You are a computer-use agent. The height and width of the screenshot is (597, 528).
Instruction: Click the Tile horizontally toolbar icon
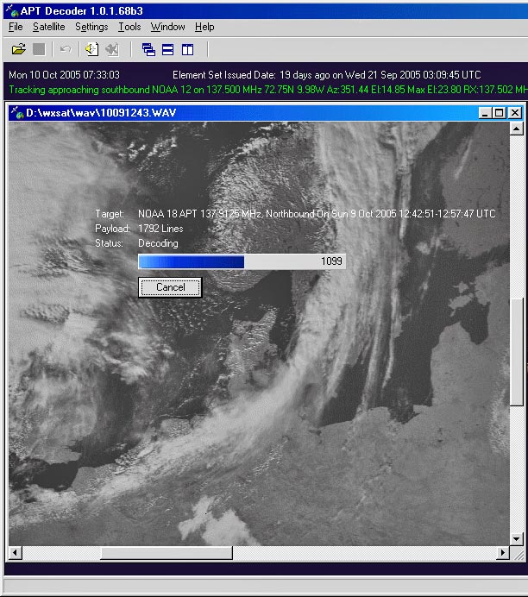pos(168,49)
